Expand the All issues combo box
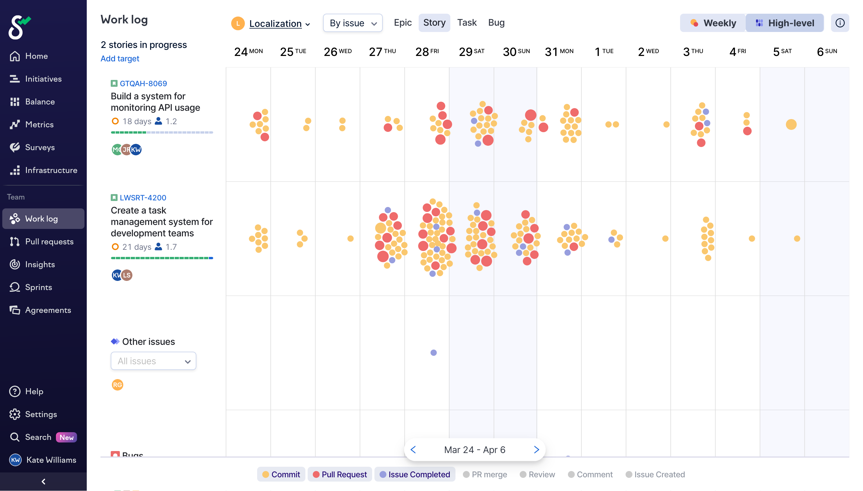863x491 pixels. click(x=153, y=361)
